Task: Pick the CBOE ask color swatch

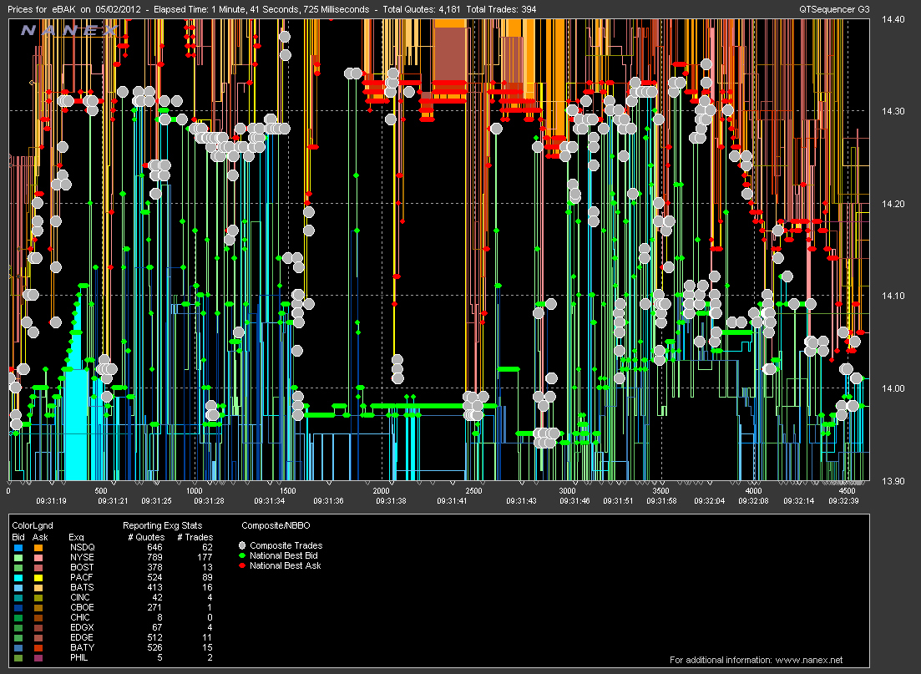Action: coord(38,607)
